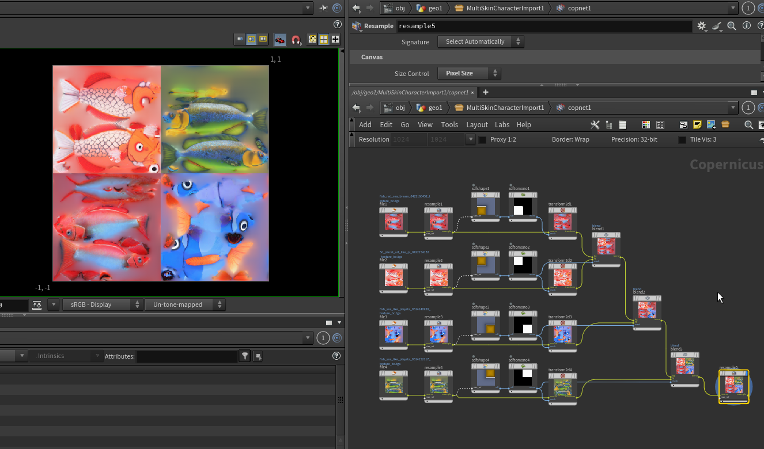
Task: Select the four-pane grid viewport layout icon
Action: click(x=324, y=39)
